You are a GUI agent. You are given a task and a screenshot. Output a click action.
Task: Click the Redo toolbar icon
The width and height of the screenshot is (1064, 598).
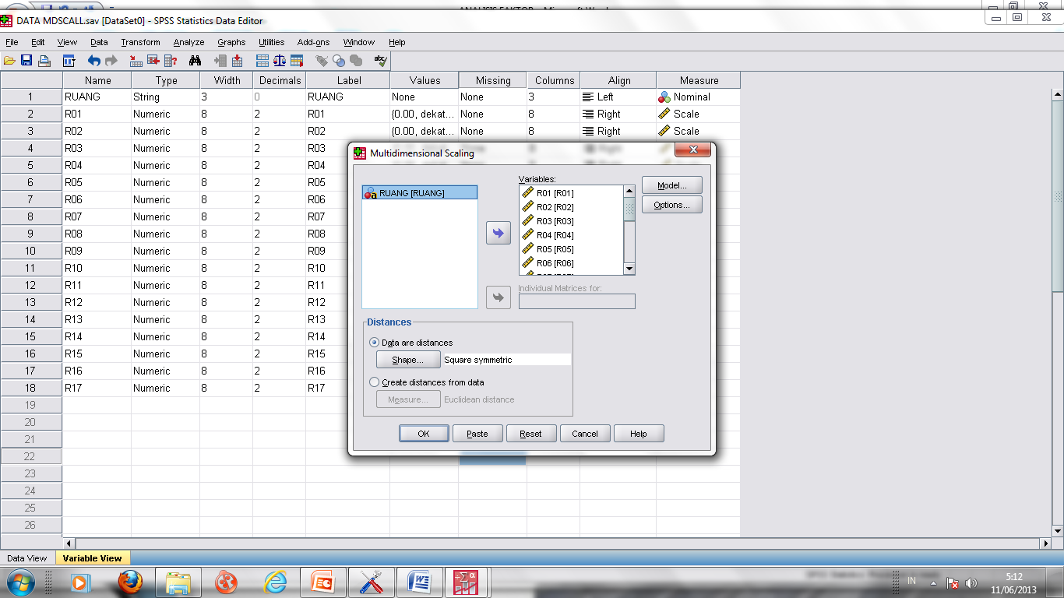coord(110,60)
